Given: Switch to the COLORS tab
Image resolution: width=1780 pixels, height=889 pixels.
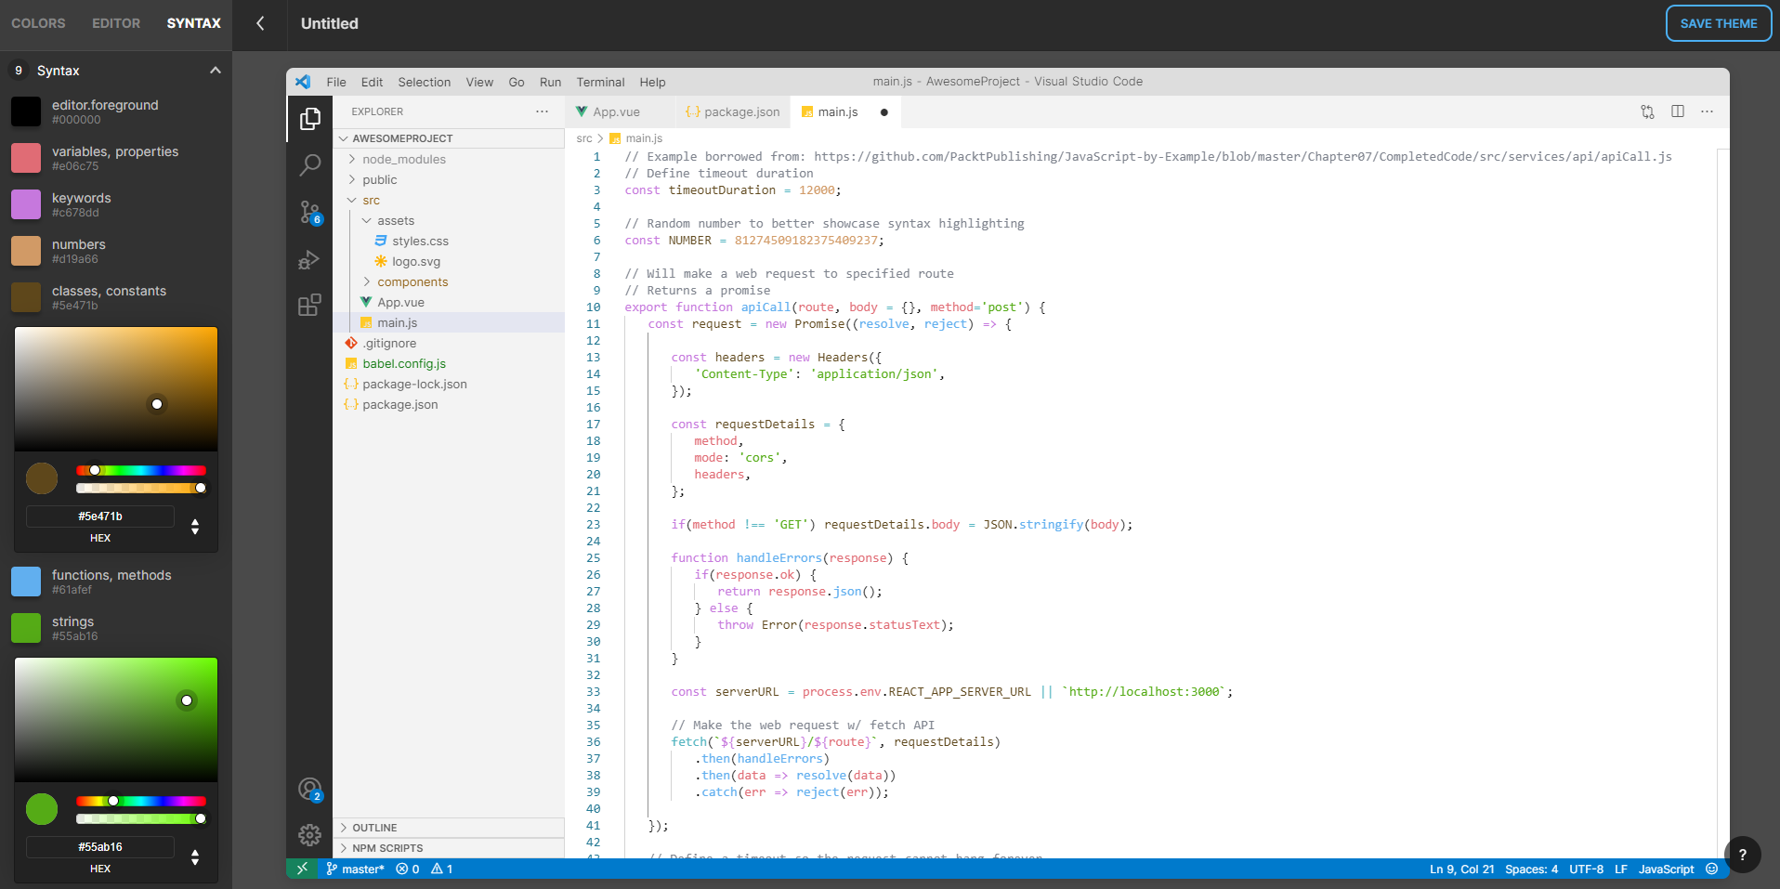Looking at the screenshot, I should (x=38, y=23).
